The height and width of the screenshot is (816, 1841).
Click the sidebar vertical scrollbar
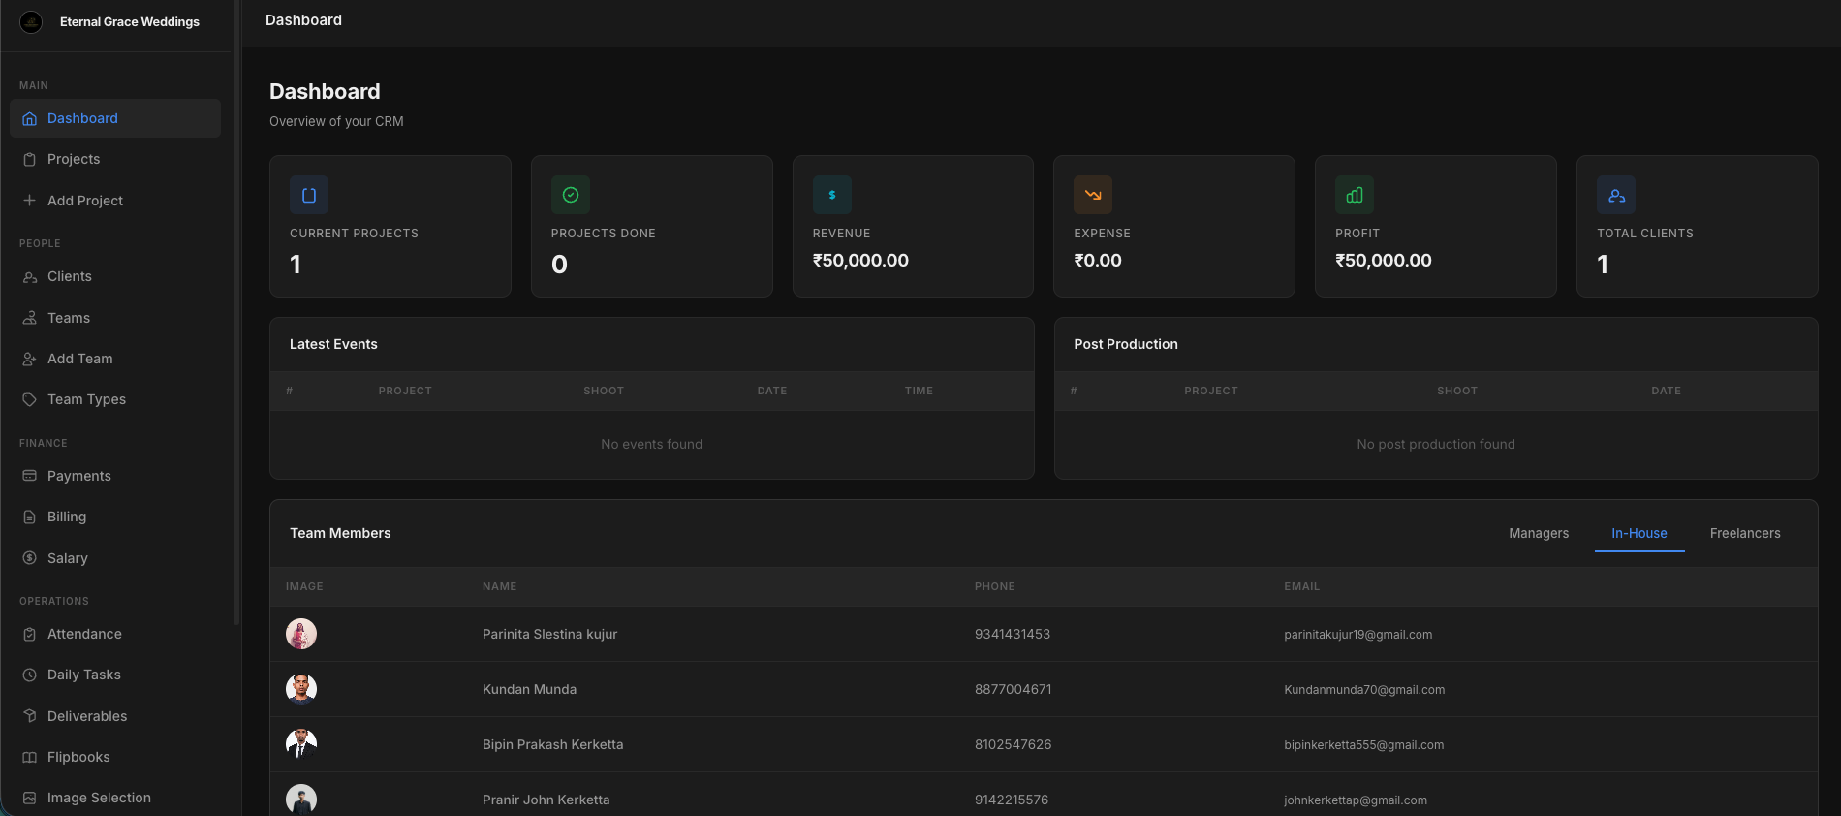click(x=236, y=310)
